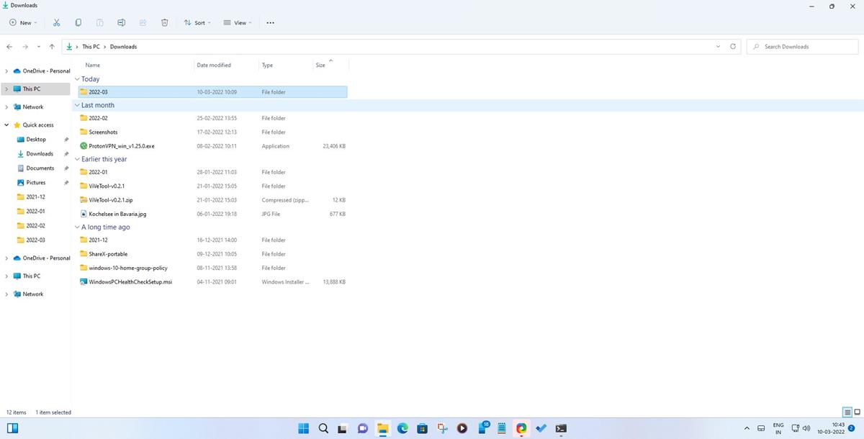The height and width of the screenshot is (439, 864).
Task: Open the View options dropdown
Action: [239, 22]
